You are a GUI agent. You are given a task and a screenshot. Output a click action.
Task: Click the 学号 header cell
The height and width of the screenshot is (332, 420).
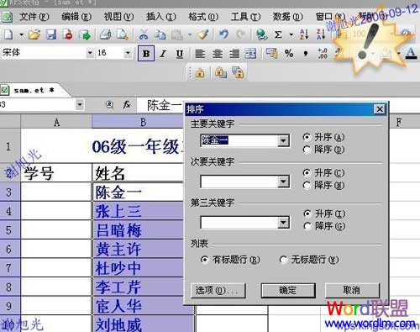pyautogui.click(x=56, y=173)
